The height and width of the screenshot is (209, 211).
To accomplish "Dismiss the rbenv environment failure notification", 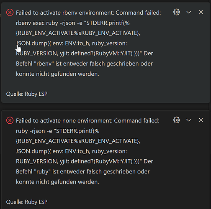I will tap(201, 12).
